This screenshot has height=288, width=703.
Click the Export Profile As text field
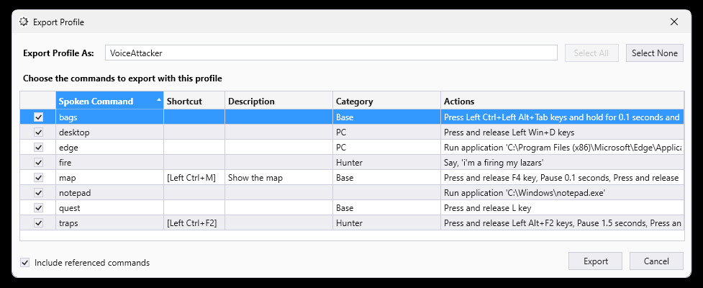[x=331, y=53]
